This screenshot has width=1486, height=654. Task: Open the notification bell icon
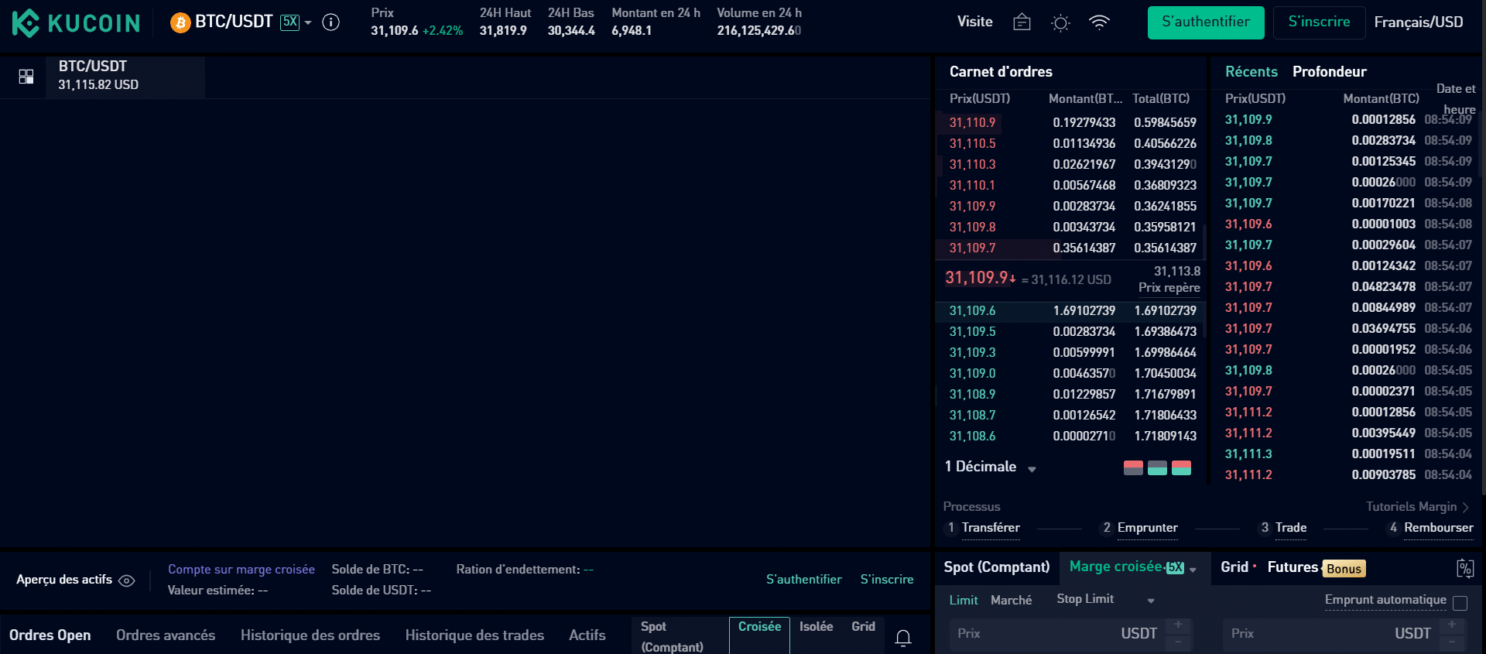(x=902, y=639)
